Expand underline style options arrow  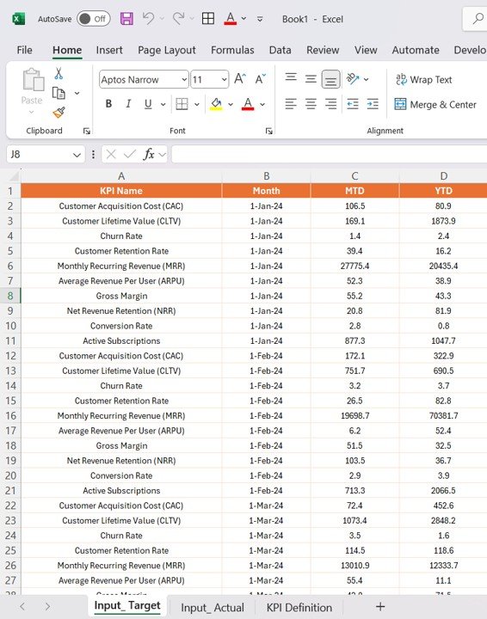[163, 105]
